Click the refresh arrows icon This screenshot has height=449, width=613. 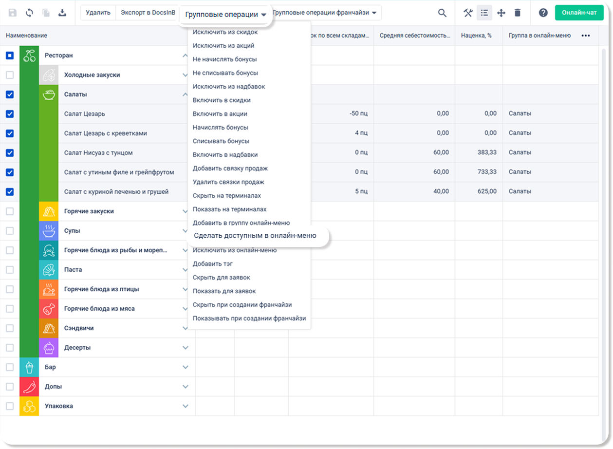(x=29, y=13)
